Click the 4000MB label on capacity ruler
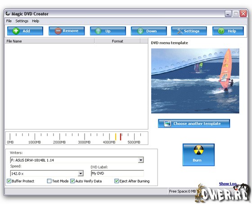 click(109, 142)
